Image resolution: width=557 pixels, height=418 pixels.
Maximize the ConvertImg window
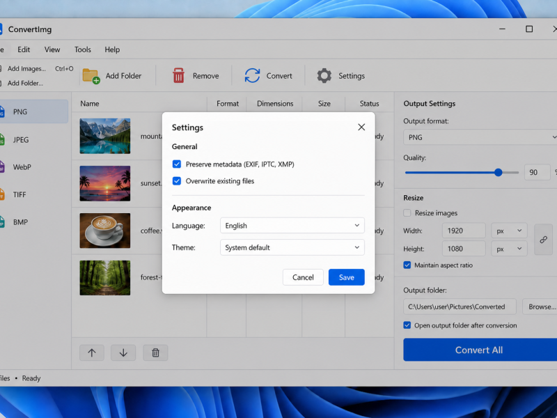point(529,29)
